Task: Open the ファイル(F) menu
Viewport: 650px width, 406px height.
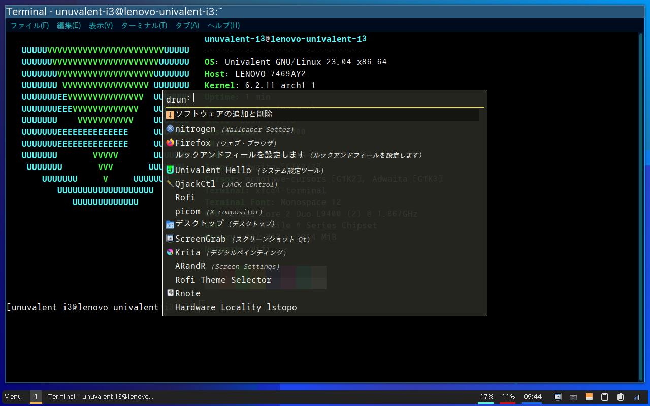Action: point(30,25)
